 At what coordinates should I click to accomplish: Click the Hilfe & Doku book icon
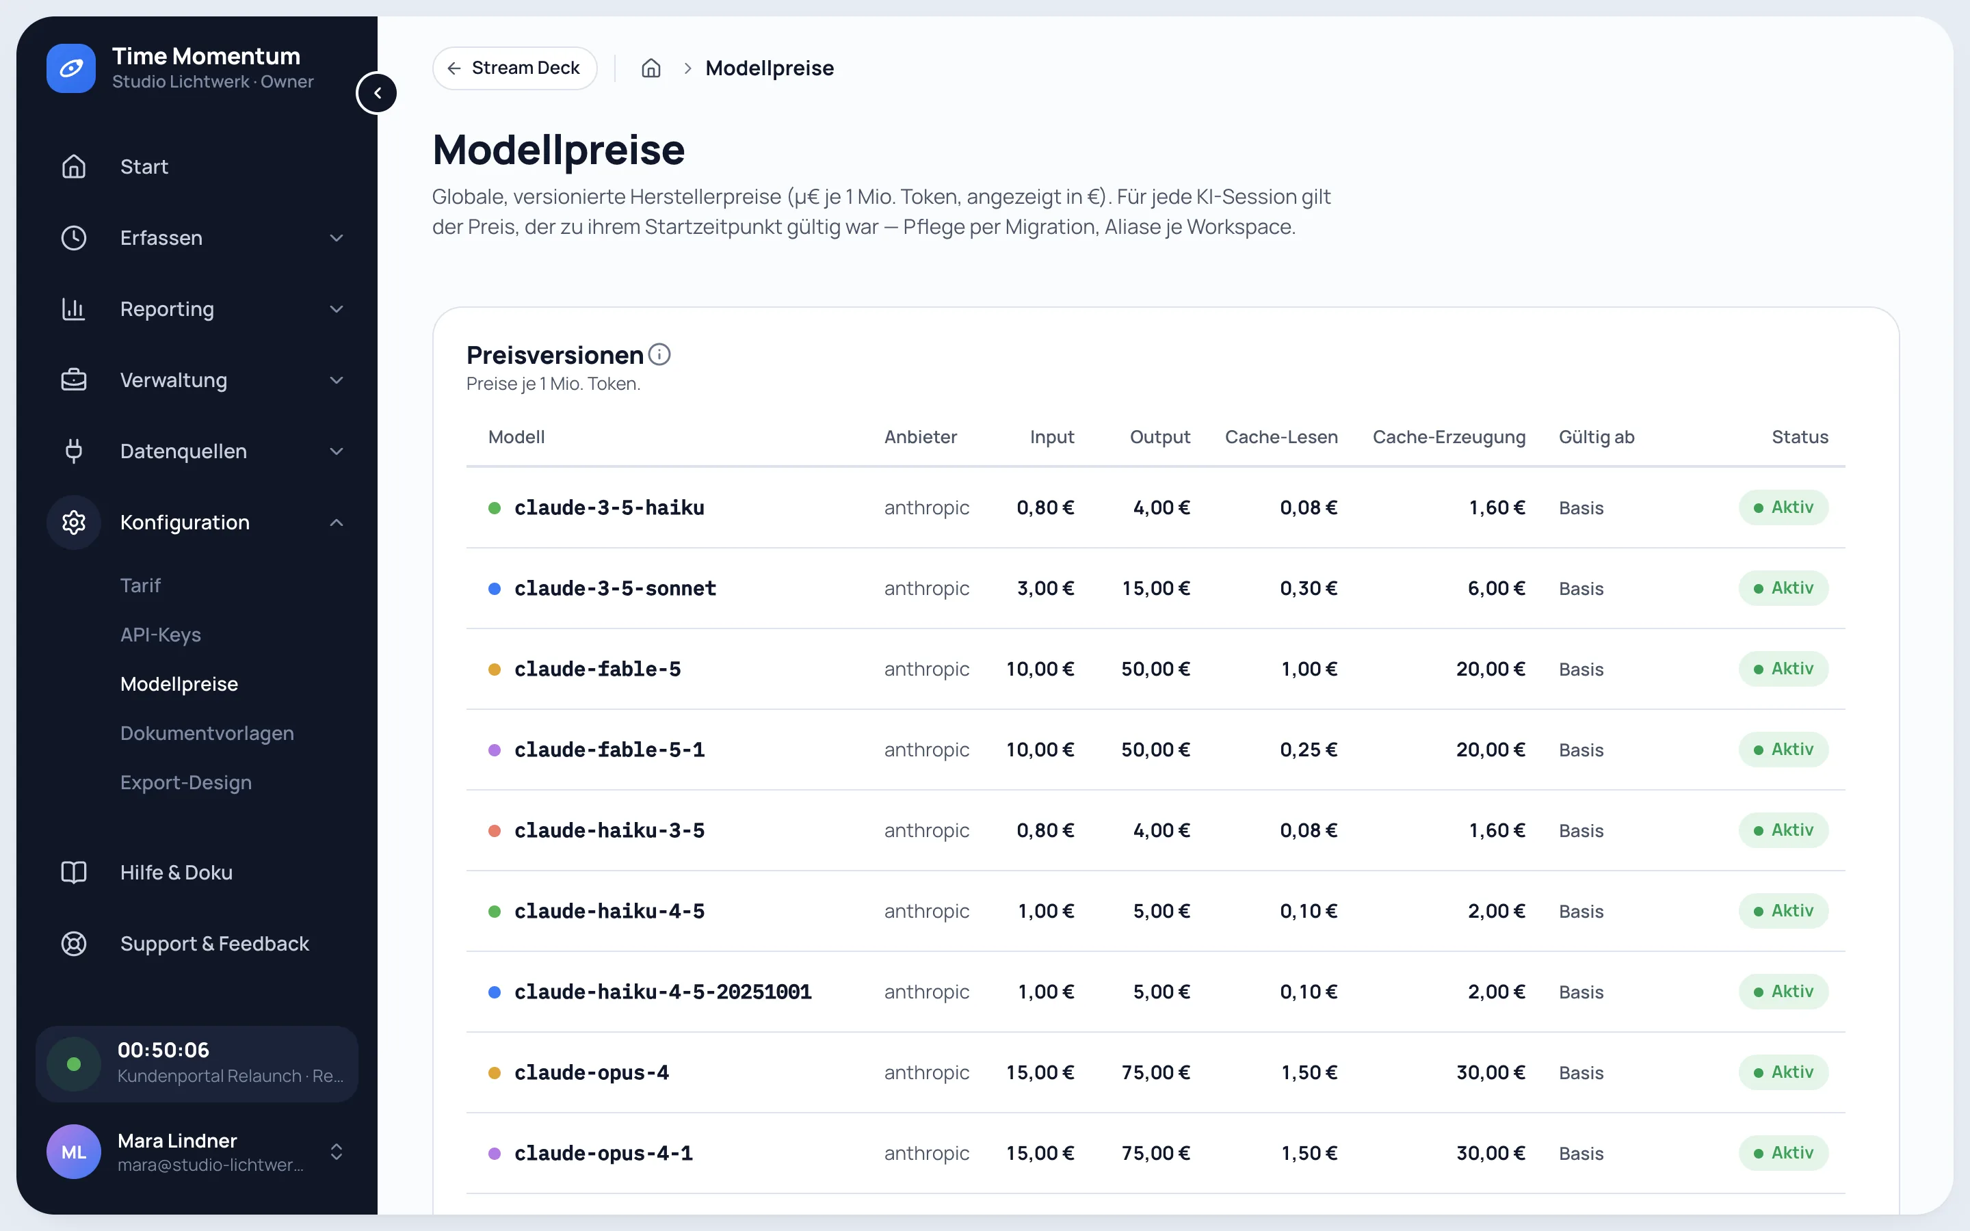tap(74, 873)
